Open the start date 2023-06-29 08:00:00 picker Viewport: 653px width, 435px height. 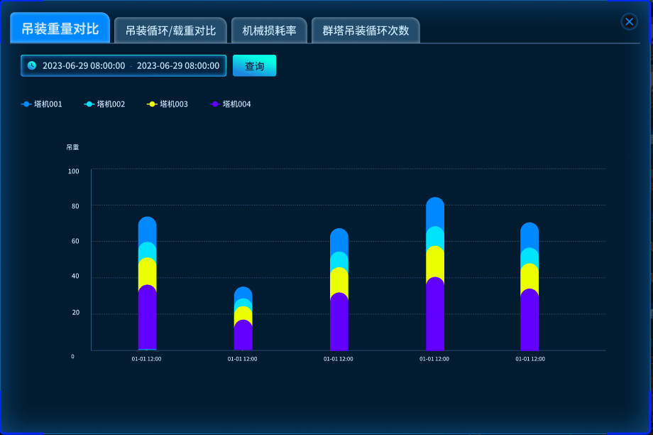[84, 65]
